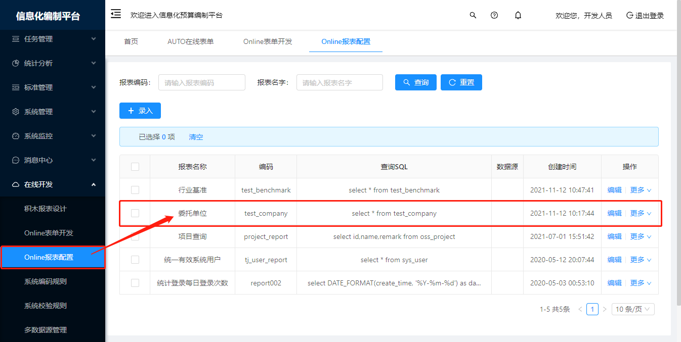Image resolution: width=681 pixels, height=342 pixels.
Task: Click the 录入 add button
Action: pyautogui.click(x=140, y=111)
